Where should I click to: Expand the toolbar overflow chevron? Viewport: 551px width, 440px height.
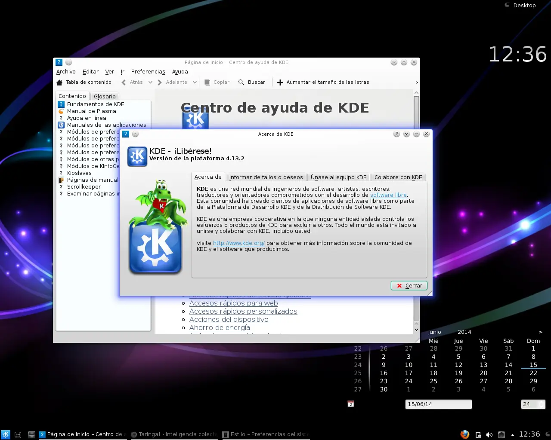coord(416,82)
